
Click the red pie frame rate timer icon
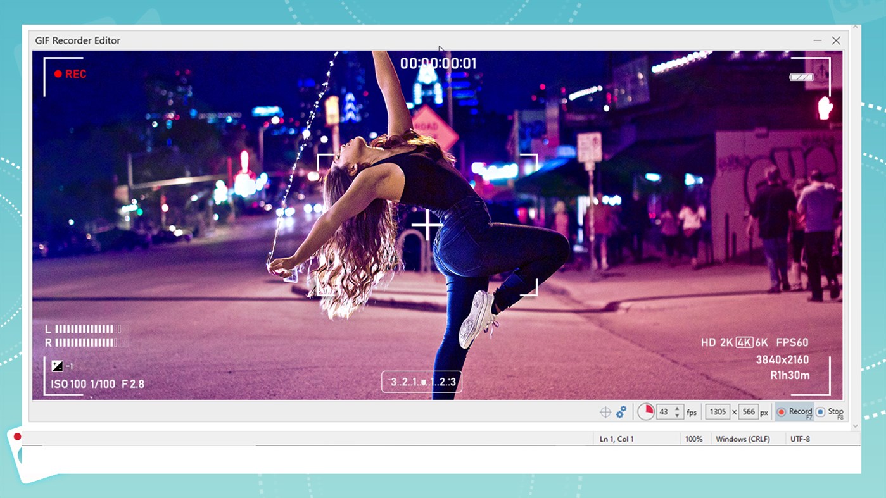[x=645, y=412]
